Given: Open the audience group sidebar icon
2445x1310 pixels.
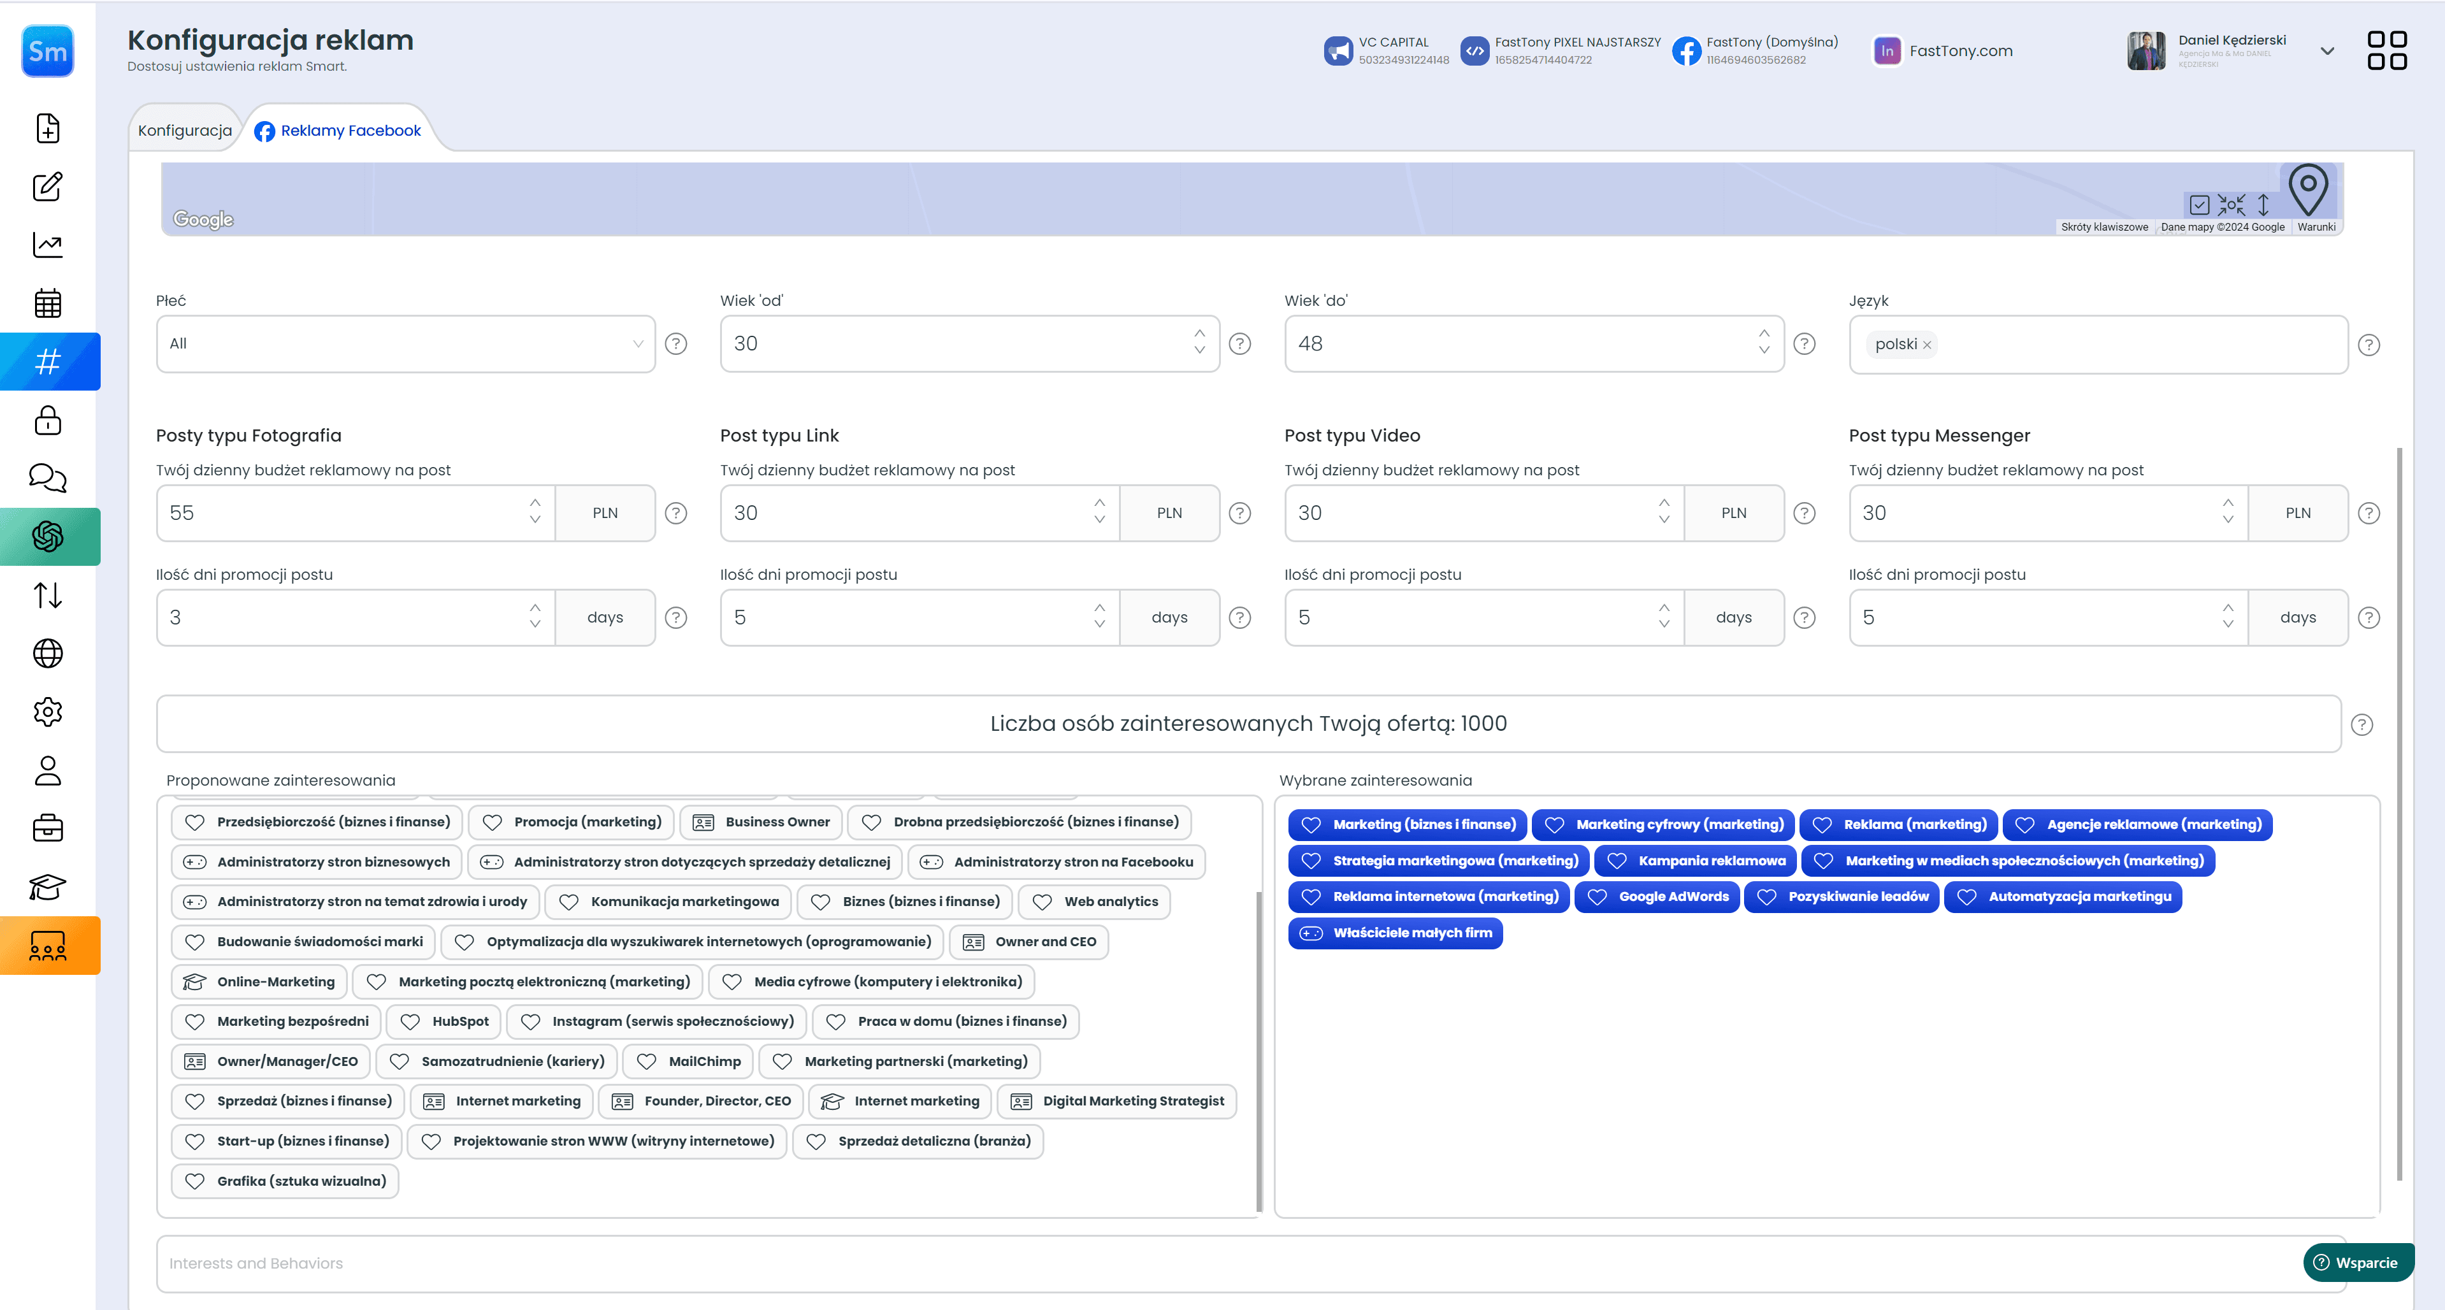Looking at the screenshot, I should click(x=48, y=946).
